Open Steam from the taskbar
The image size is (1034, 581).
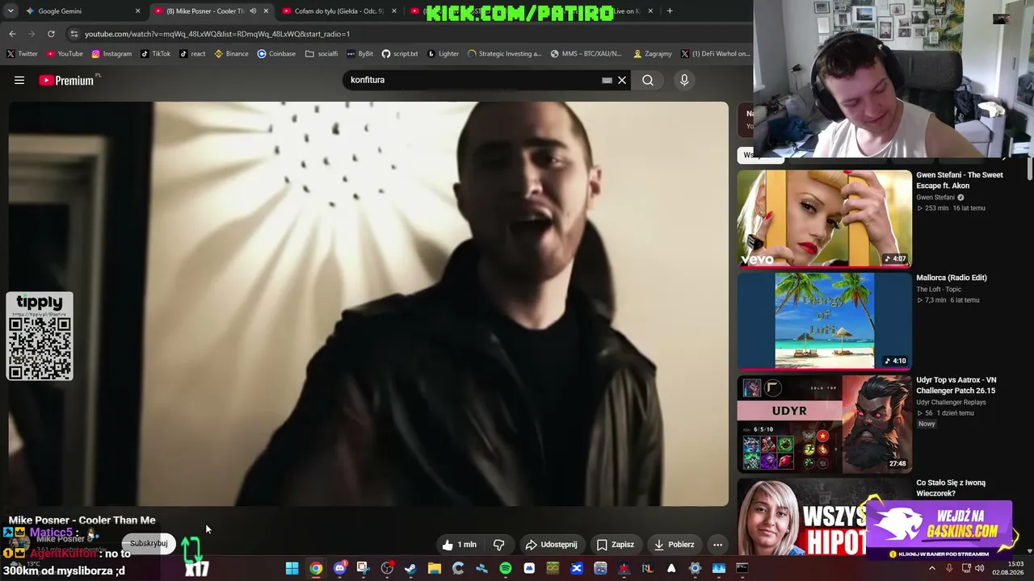click(x=410, y=568)
